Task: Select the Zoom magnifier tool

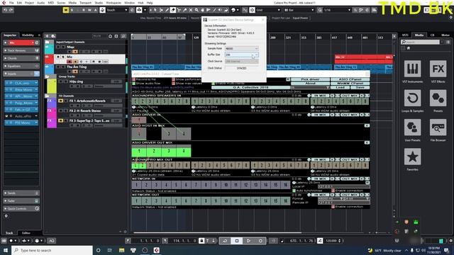Action: (196, 10)
